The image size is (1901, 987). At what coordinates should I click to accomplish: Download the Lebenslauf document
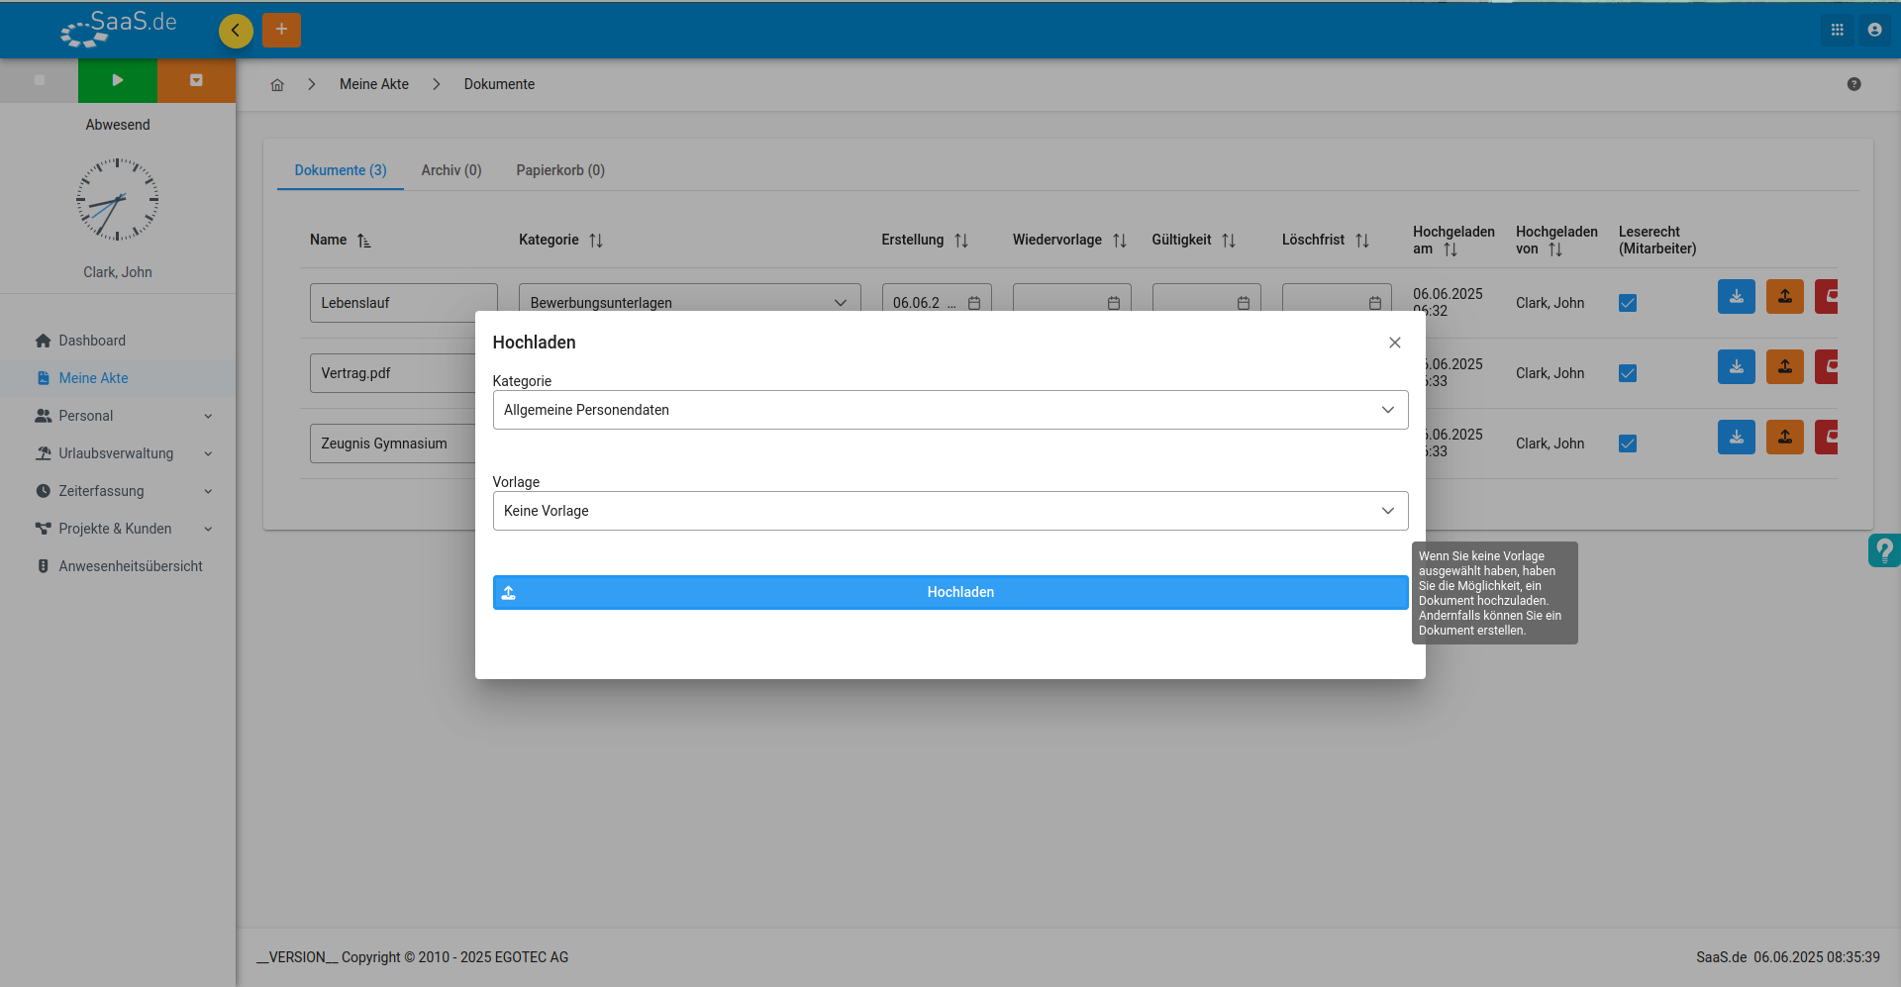1736,296
